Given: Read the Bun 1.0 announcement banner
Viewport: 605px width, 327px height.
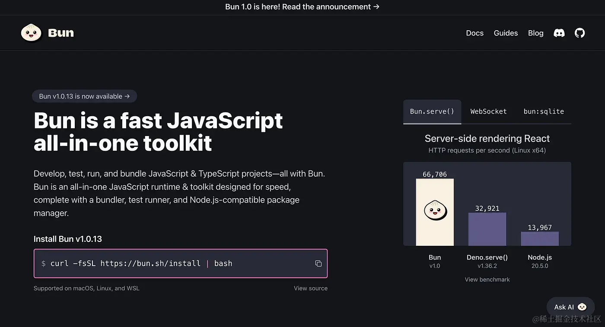Looking at the screenshot, I should point(302,7).
